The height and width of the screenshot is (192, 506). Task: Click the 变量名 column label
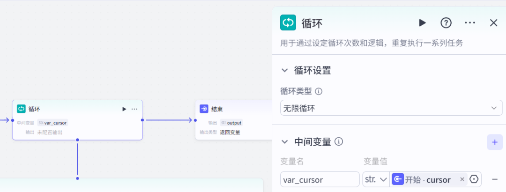(292, 162)
